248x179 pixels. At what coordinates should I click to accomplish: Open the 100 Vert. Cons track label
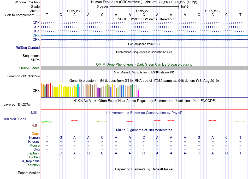point(15,119)
